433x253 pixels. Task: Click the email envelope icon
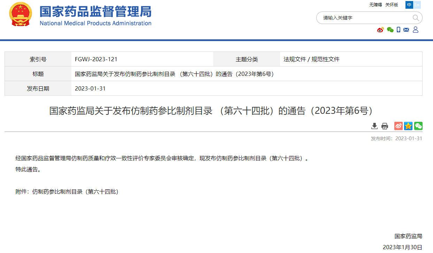pos(406,30)
